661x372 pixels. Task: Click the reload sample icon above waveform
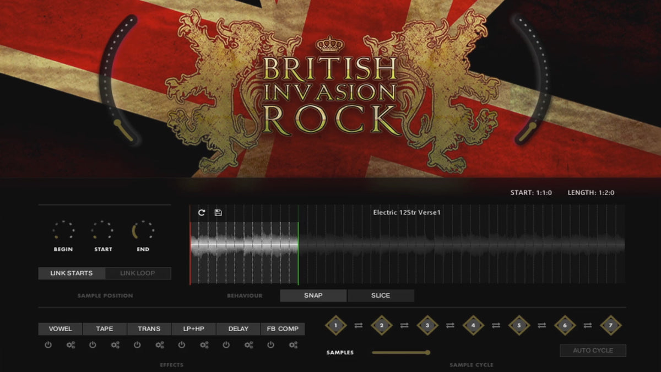(202, 212)
